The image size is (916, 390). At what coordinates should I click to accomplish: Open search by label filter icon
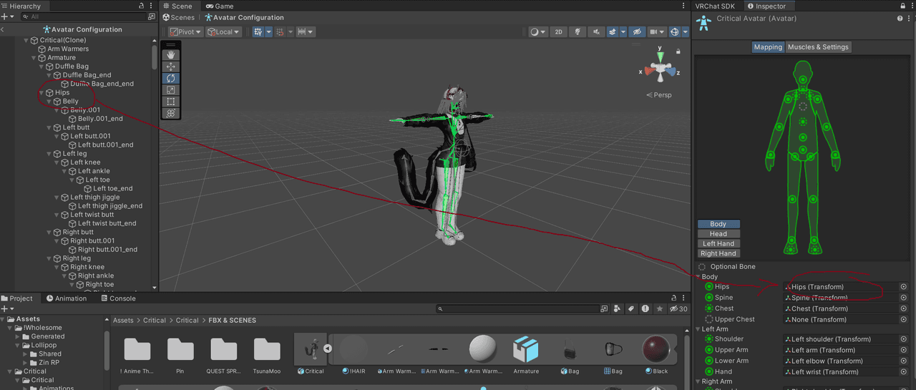[x=632, y=309]
